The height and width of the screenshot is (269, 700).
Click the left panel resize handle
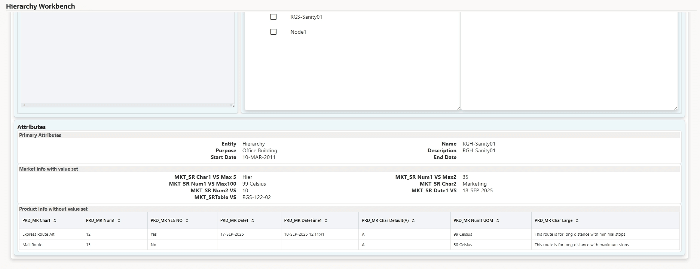pos(232,106)
